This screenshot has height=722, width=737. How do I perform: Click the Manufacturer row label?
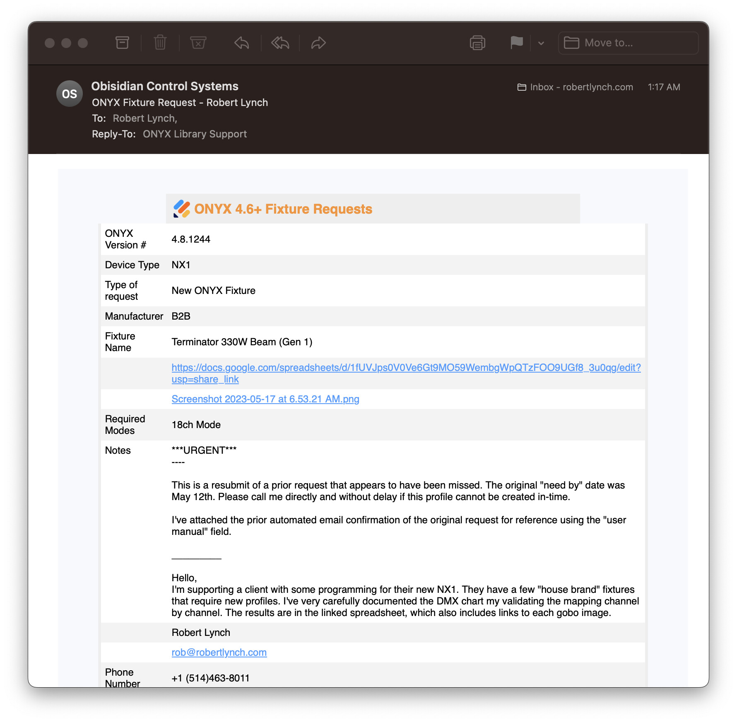point(134,316)
